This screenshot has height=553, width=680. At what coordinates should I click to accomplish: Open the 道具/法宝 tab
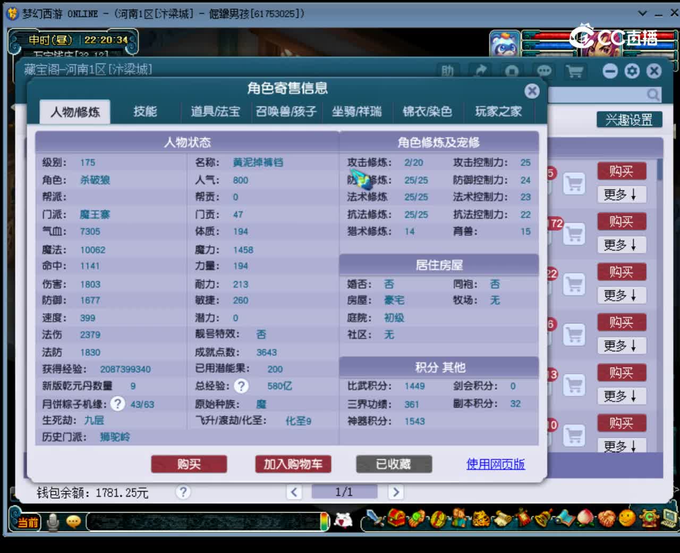click(215, 111)
